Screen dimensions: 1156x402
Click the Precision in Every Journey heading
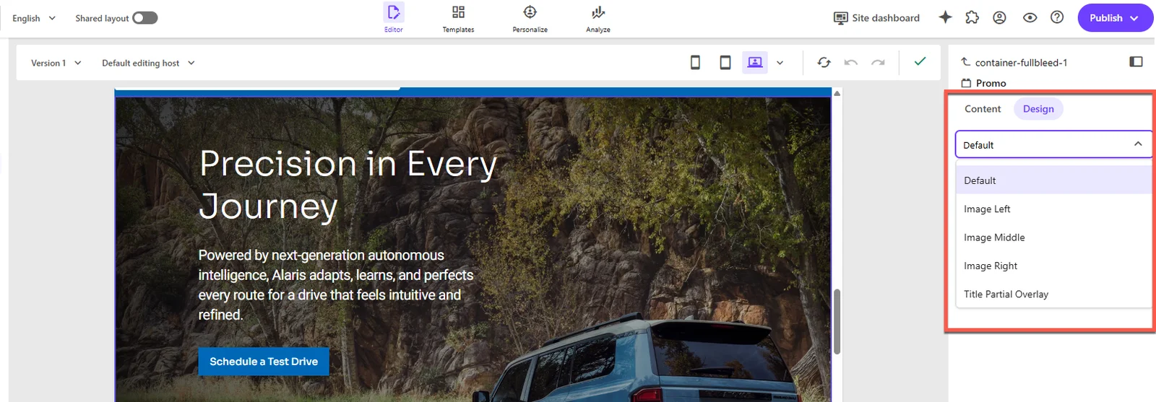point(348,185)
